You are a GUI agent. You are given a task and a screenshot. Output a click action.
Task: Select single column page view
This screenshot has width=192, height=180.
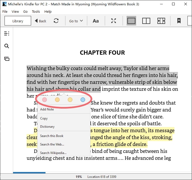pos(131,21)
